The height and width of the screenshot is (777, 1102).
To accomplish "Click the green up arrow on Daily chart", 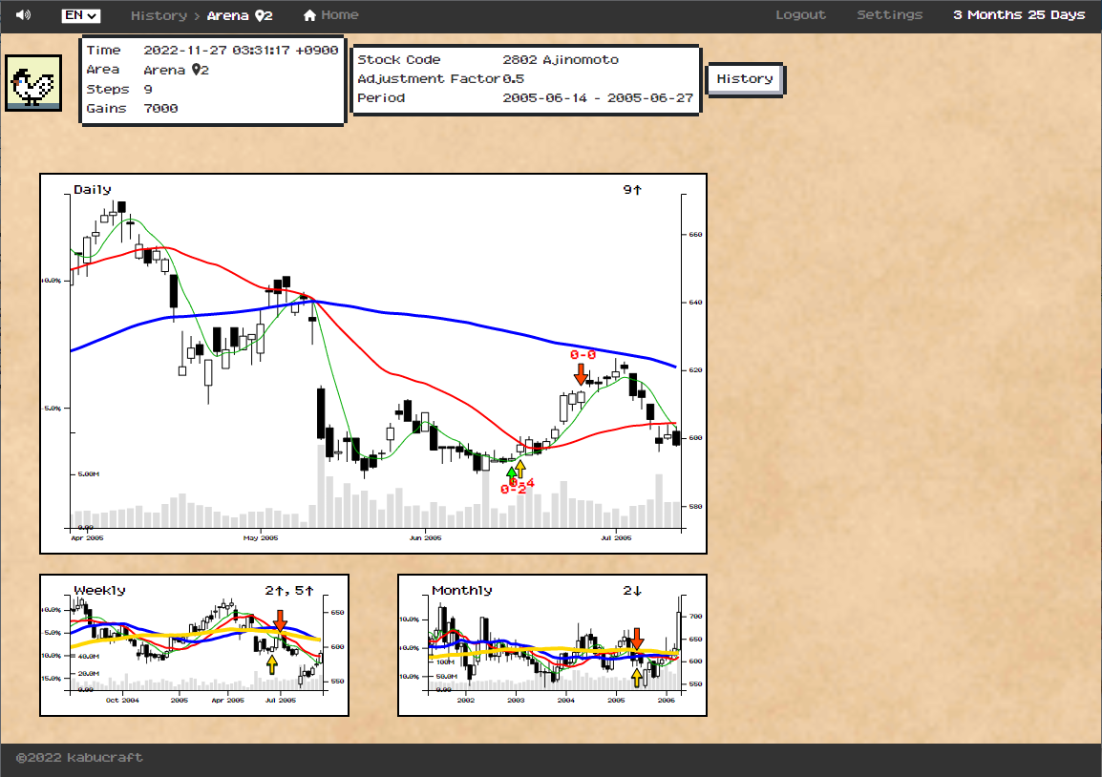I will click(x=511, y=470).
